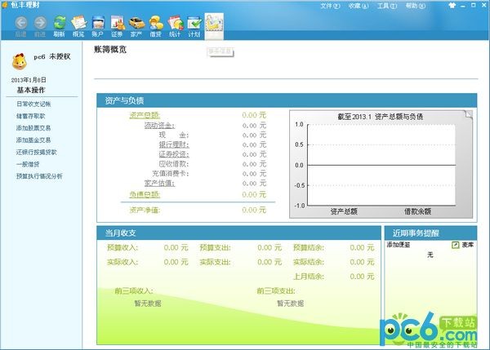Click the 近期事务提醒 panel header
This screenshot has height=350, width=490.
[x=430, y=233]
